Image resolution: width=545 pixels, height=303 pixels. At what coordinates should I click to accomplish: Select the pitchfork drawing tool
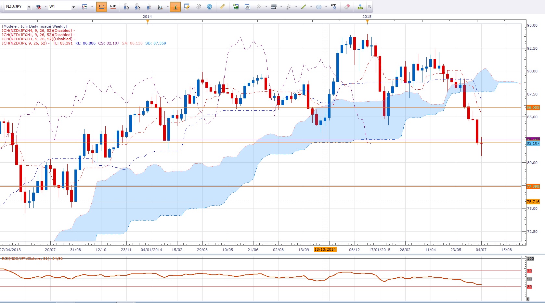(x=259, y=6)
